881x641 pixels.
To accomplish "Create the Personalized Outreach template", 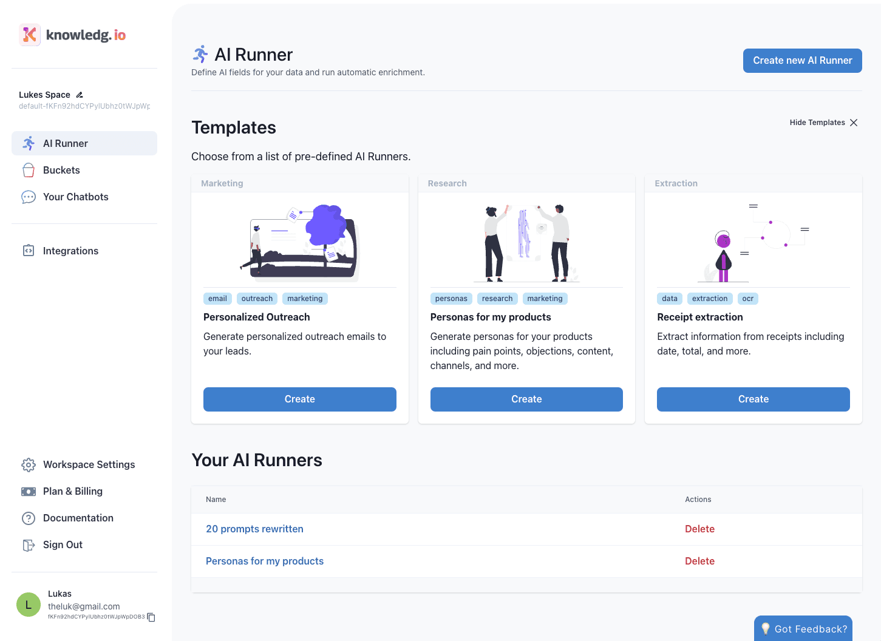I will (x=299, y=399).
